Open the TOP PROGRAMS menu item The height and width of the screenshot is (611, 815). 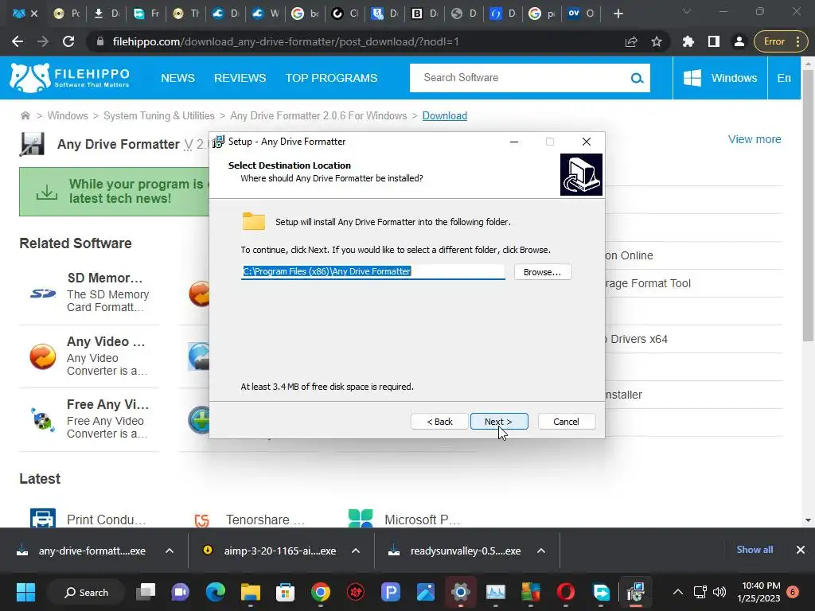(x=331, y=78)
